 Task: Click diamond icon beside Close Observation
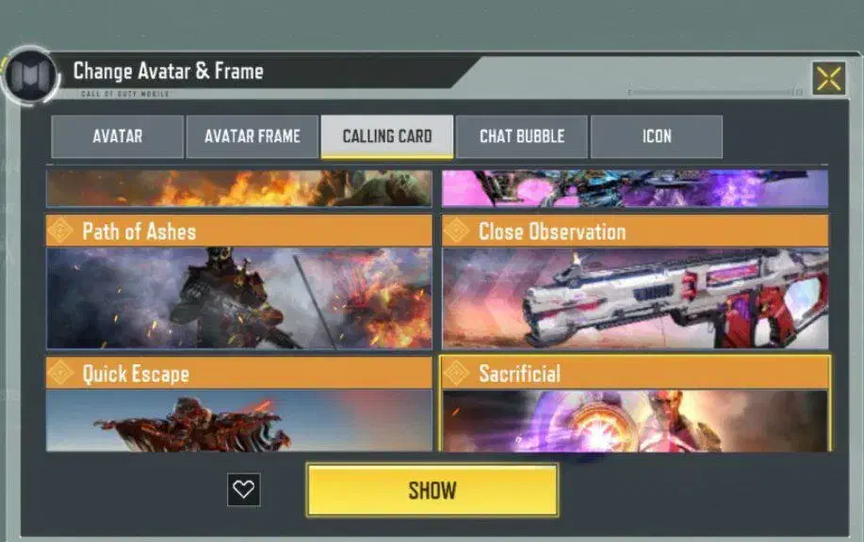(457, 231)
